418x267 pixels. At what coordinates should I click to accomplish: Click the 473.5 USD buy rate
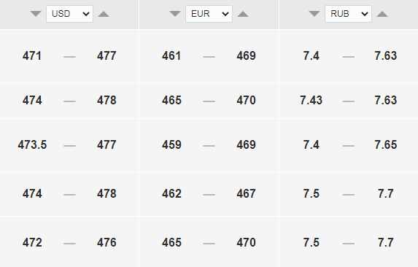click(x=32, y=145)
